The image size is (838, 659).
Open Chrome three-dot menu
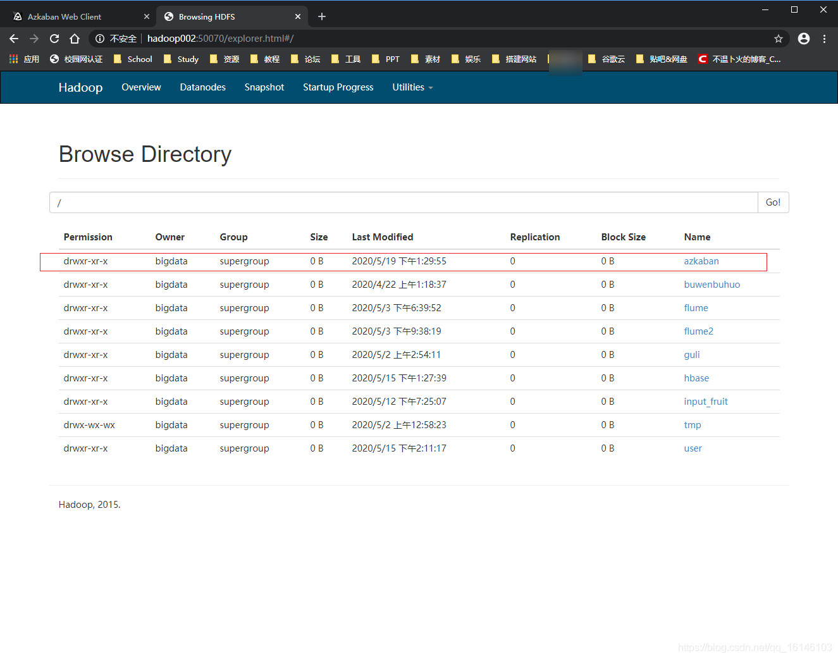click(x=824, y=39)
